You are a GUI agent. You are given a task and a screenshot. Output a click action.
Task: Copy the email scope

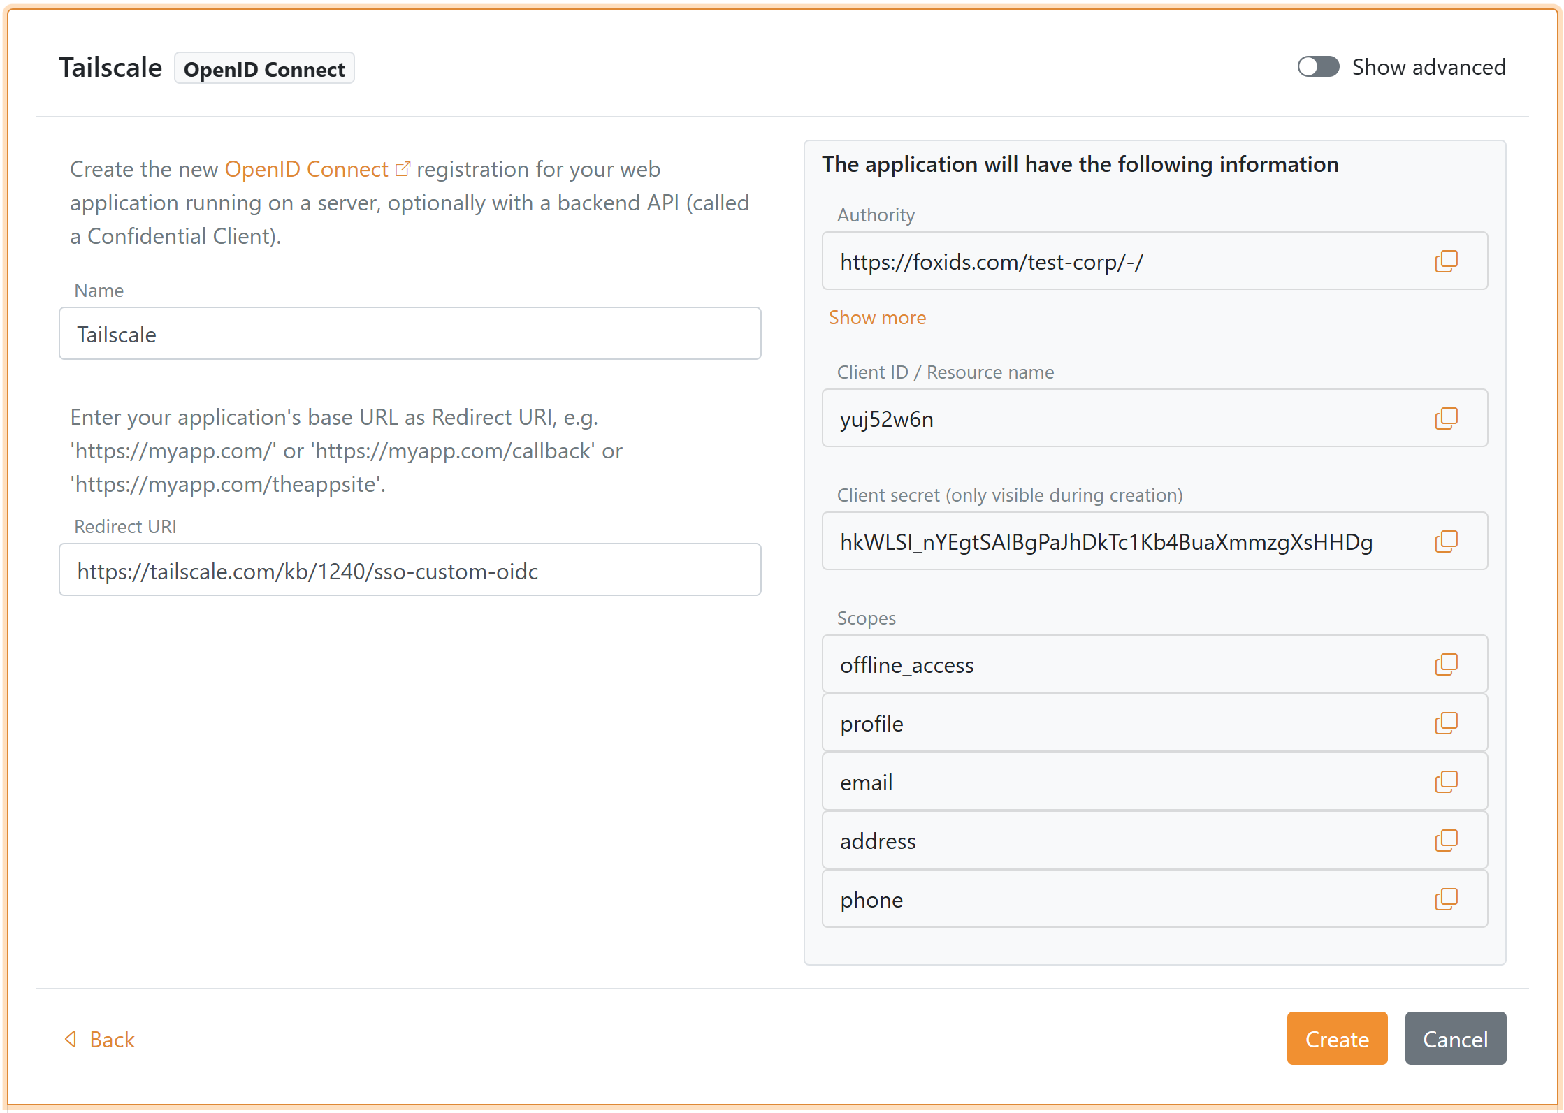pyautogui.click(x=1447, y=782)
